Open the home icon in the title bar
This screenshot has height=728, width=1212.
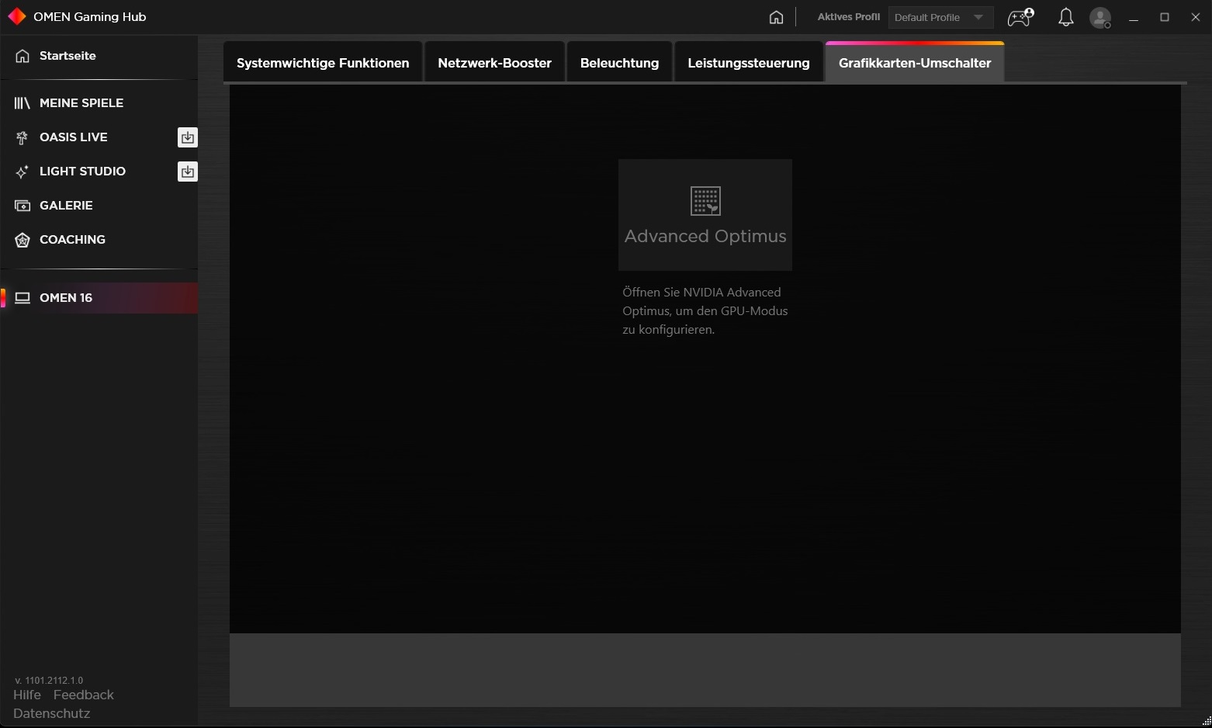point(776,17)
